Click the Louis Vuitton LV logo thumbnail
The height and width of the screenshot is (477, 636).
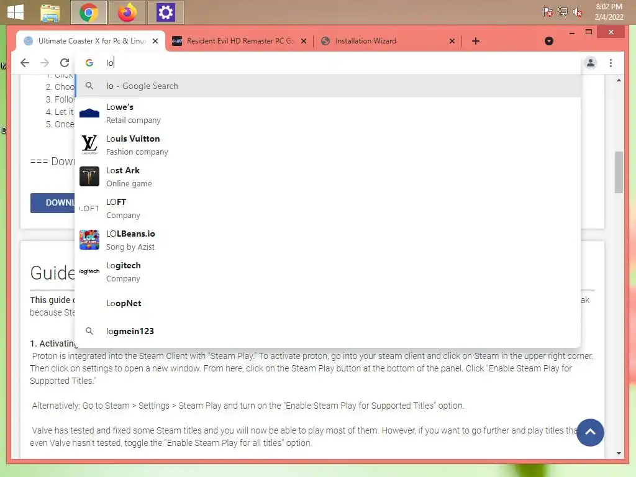89,145
